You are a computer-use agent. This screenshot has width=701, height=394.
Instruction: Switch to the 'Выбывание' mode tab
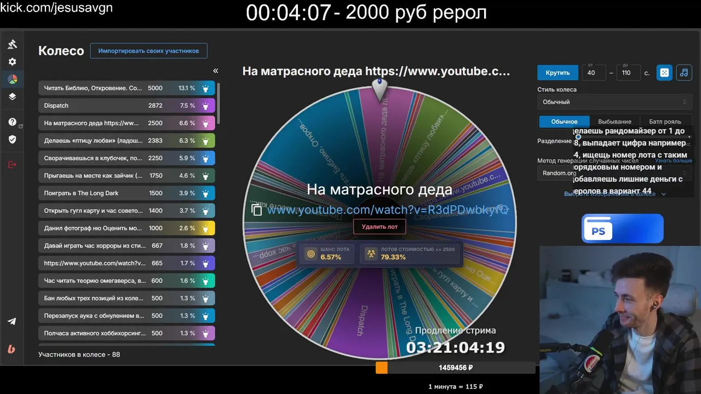pos(614,121)
